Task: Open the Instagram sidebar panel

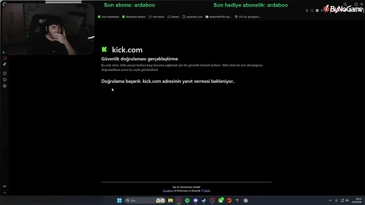Action: pyautogui.click(x=5, y=58)
